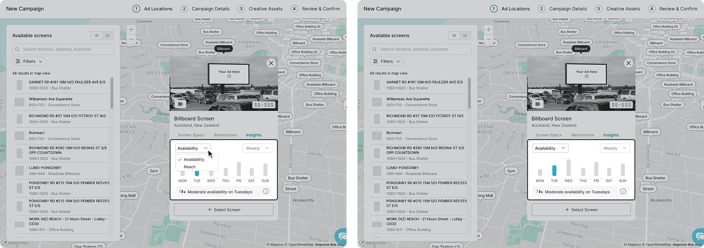The image size is (704, 248).
Task: Choose Reach in the open dropdown menu
Action: click(189, 167)
